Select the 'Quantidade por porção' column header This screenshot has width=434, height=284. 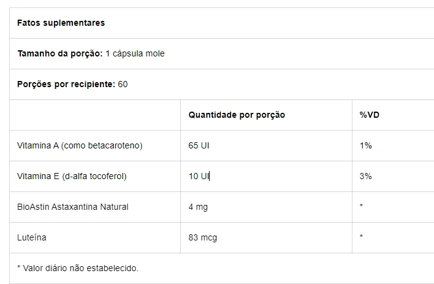pyautogui.click(x=237, y=115)
